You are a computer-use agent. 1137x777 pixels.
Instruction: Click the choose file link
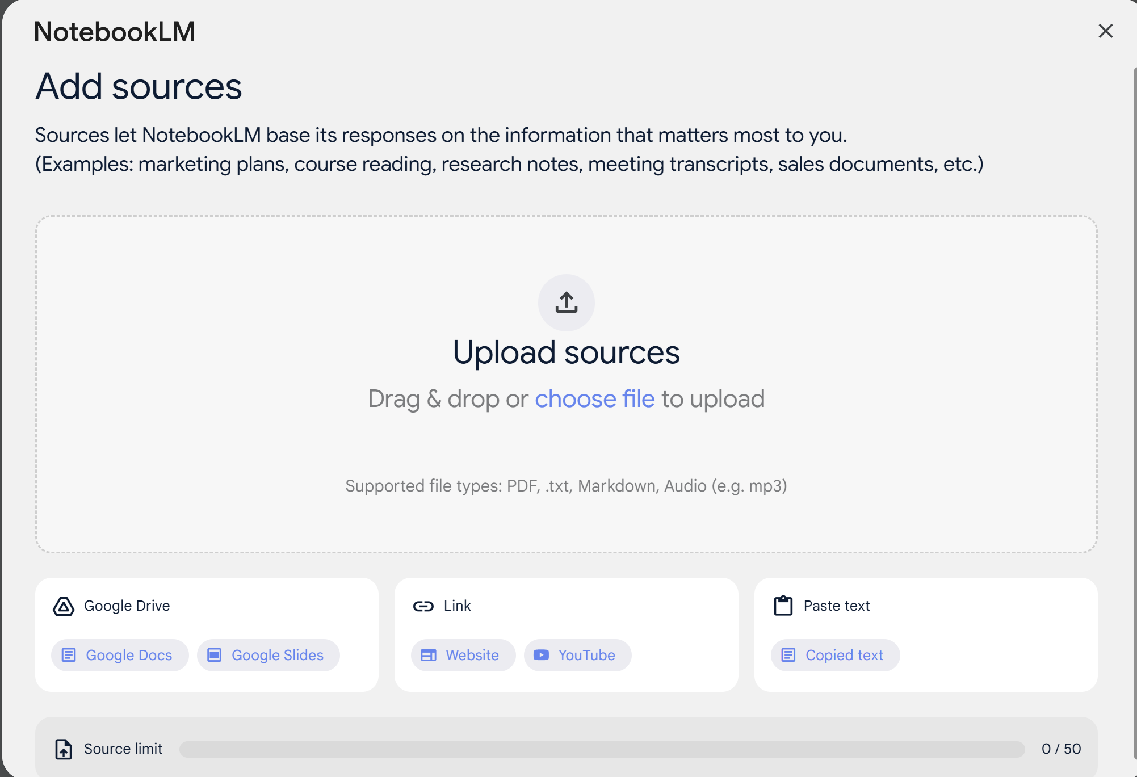(594, 399)
